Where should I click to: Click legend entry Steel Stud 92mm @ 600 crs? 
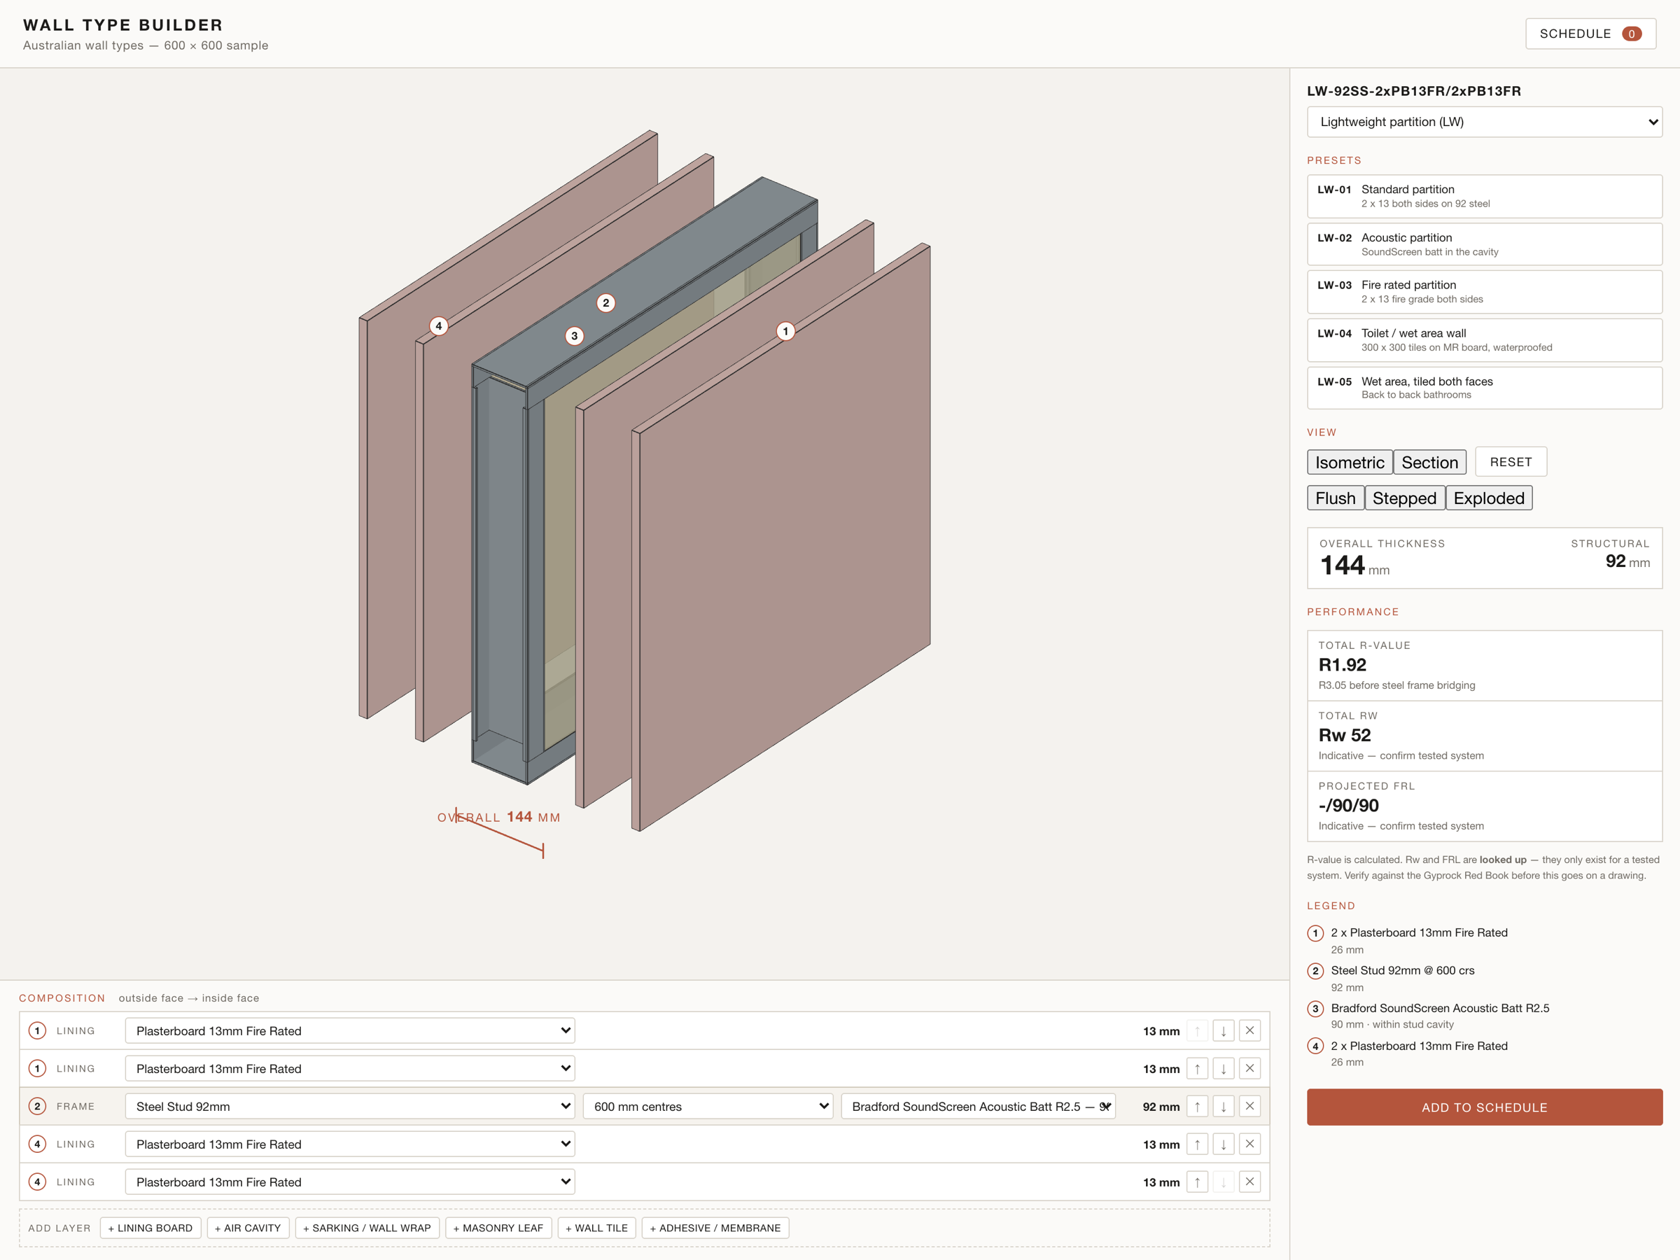(1402, 971)
